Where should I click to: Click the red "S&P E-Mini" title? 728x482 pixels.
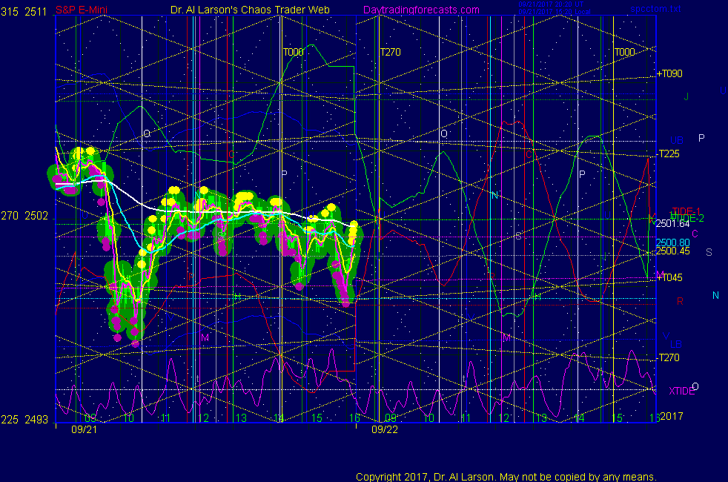(x=82, y=10)
